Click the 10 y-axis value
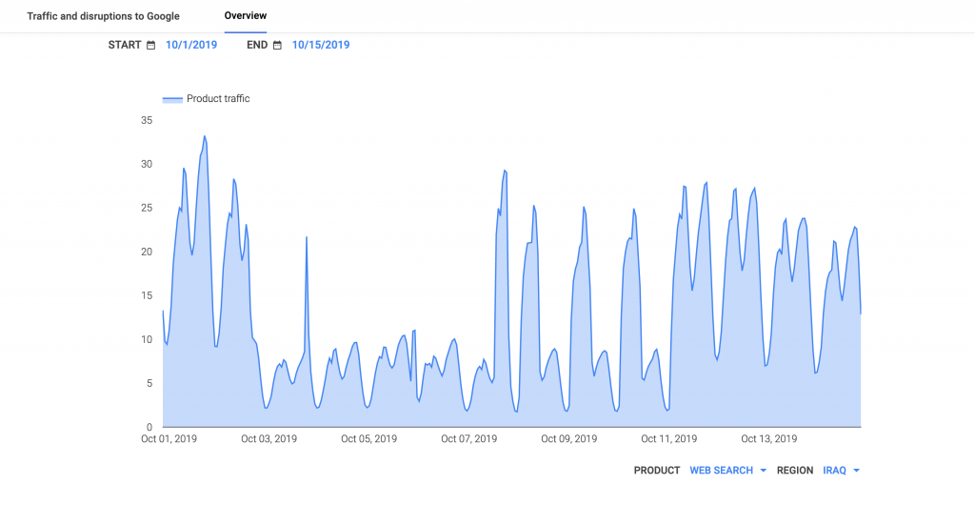The image size is (975, 505). coord(147,339)
